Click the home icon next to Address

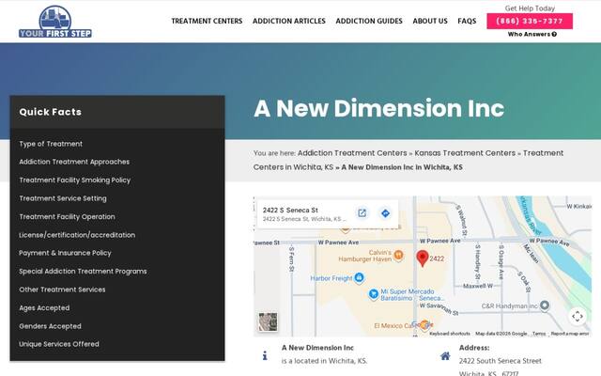click(445, 356)
